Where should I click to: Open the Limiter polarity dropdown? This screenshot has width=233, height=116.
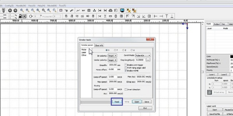click(x=113, y=60)
